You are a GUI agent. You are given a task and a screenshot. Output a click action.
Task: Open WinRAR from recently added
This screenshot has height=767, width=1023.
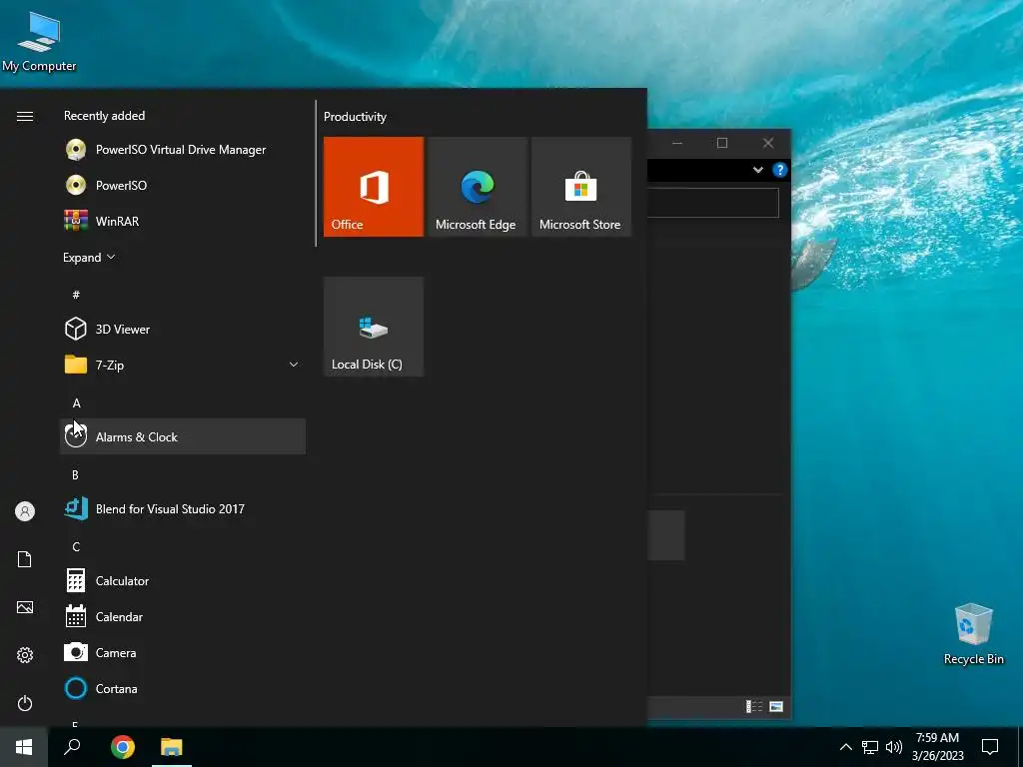click(183, 221)
